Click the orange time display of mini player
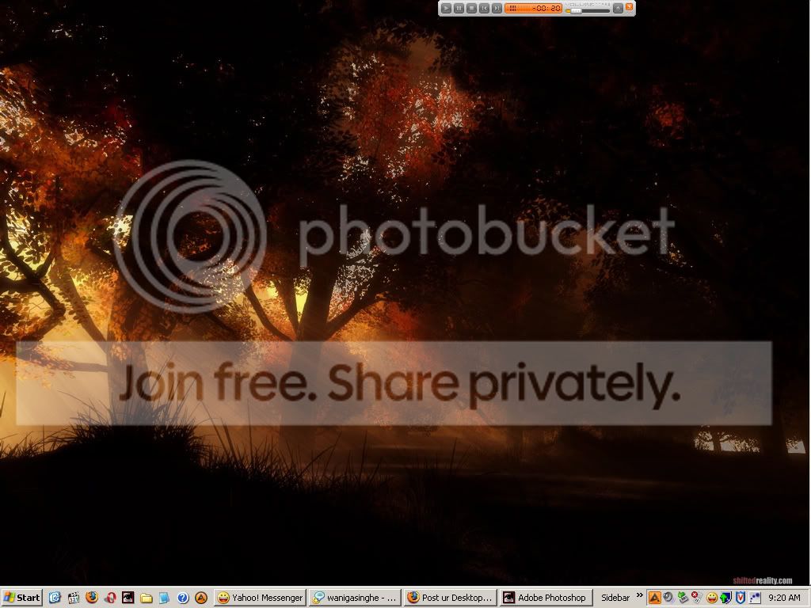The height and width of the screenshot is (608, 811). click(533, 8)
